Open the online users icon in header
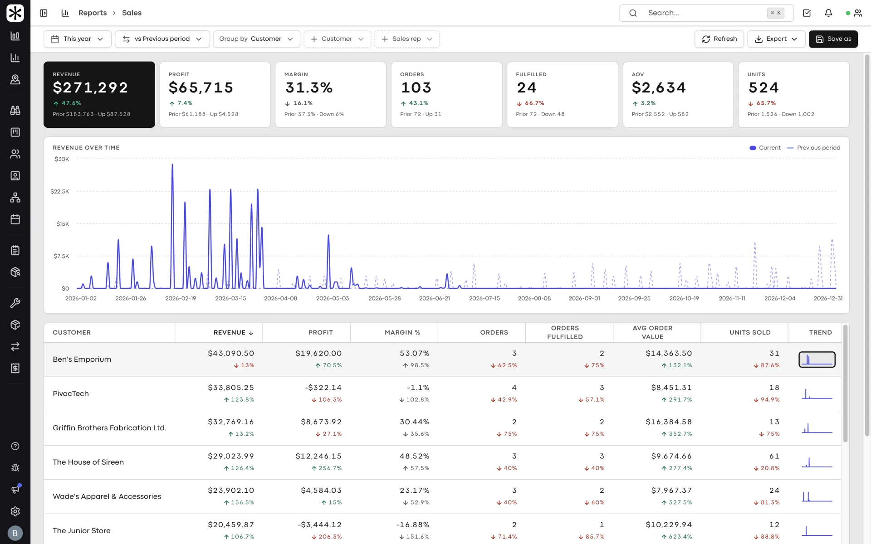The width and height of the screenshot is (871, 544). (854, 13)
